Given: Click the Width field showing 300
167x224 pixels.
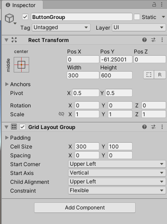Looking at the screenshot, I should point(83,75).
